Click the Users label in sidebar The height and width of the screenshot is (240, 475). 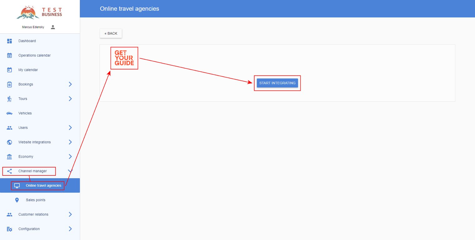click(23, 128)
